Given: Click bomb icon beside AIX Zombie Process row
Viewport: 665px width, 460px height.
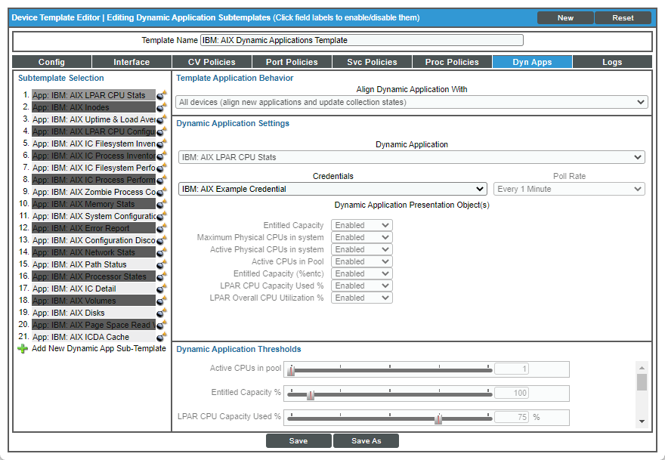Looking at the screenshot, I should point(162,192).
